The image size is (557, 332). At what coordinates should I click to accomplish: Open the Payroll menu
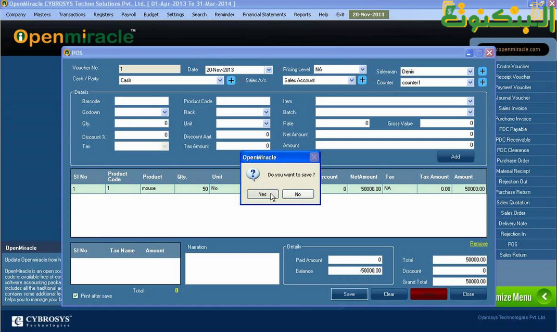pyautogui.click(x=128, y=15)
